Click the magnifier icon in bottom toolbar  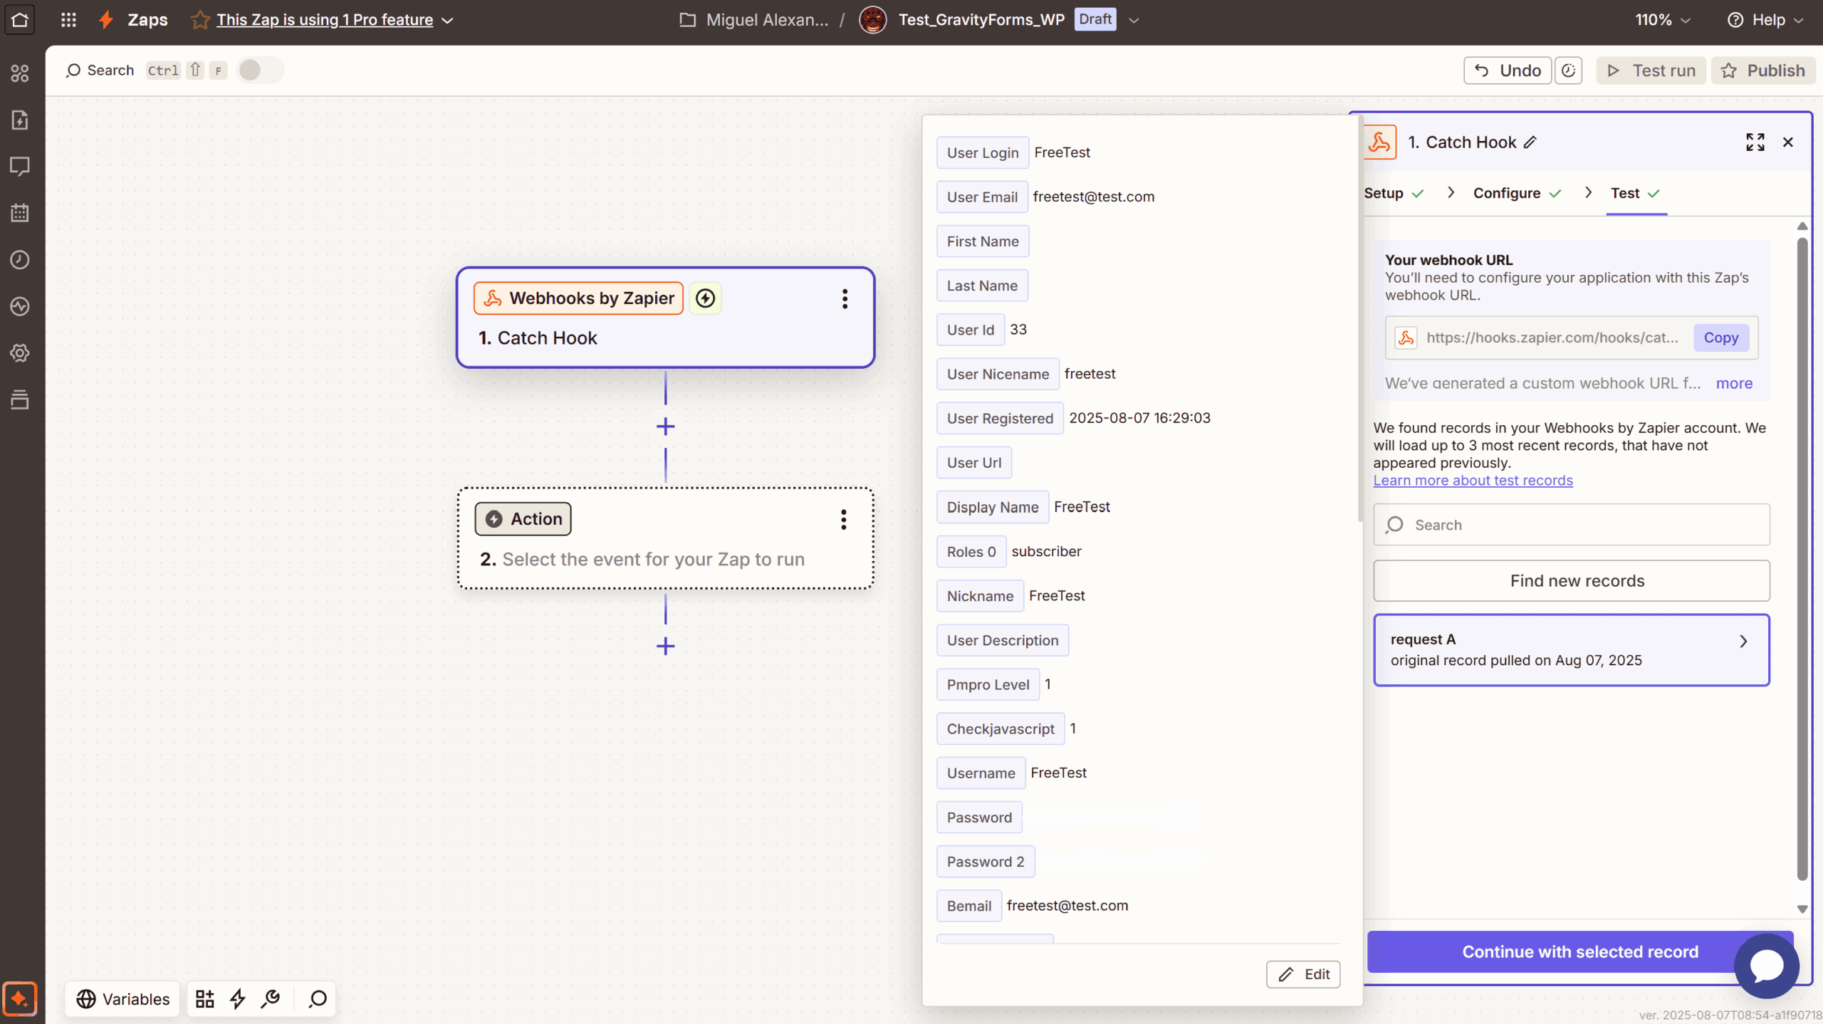point(318,999)
